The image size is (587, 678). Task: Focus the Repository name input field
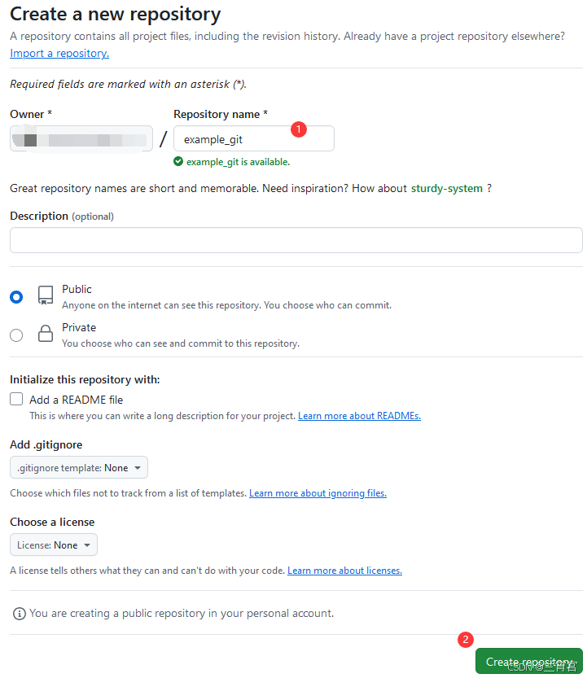[x=254, y=138]
